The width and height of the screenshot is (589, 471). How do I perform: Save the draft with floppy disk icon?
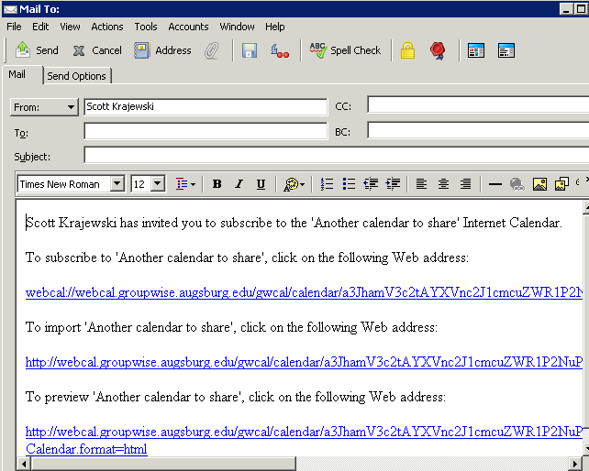coord(250,50)
